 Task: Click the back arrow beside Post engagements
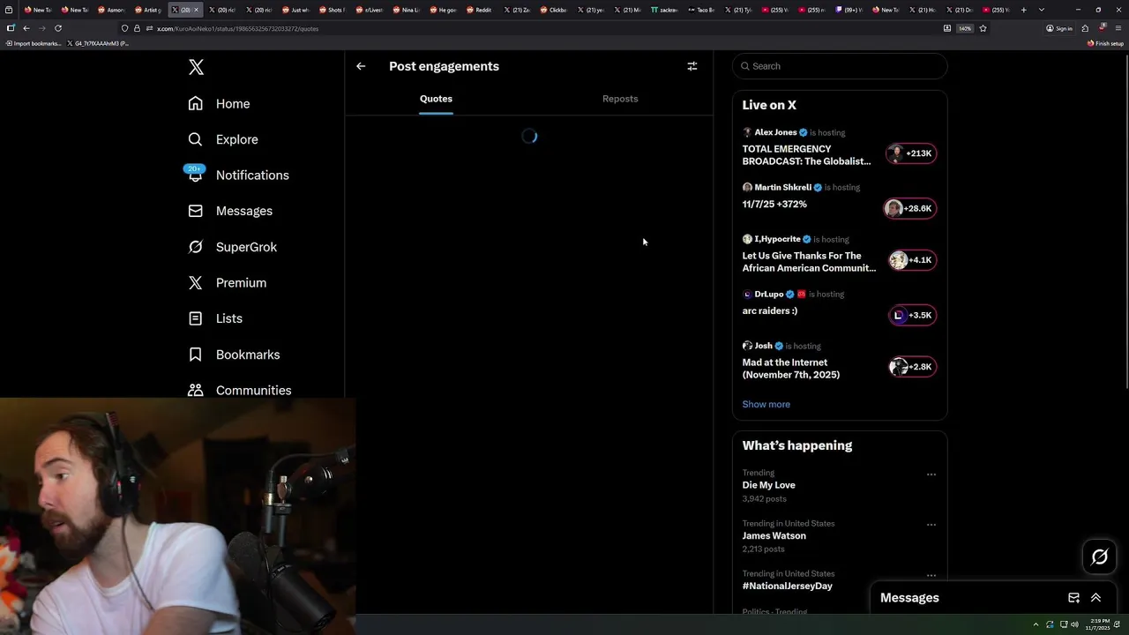point(361,66)
